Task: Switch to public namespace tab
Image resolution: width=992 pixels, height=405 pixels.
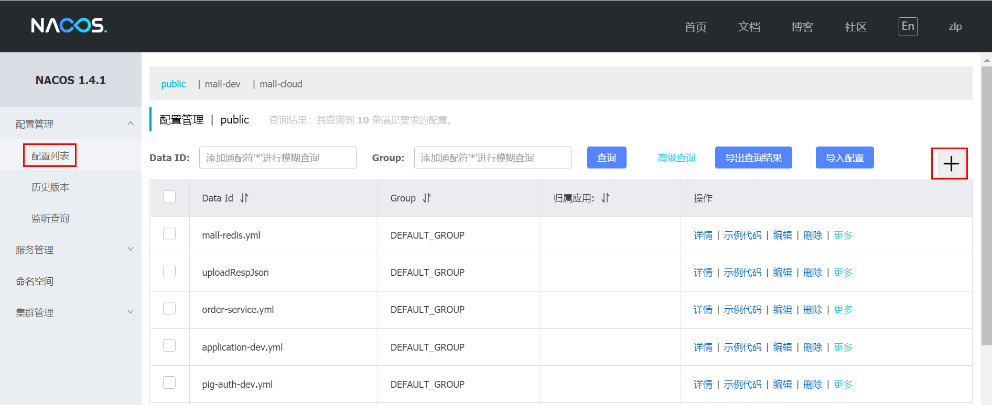Action: click(173, 84)
